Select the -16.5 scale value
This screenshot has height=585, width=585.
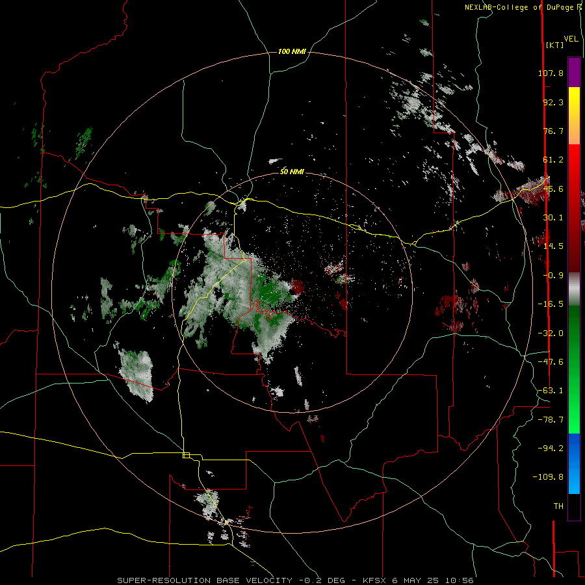[x=551, y=304]
